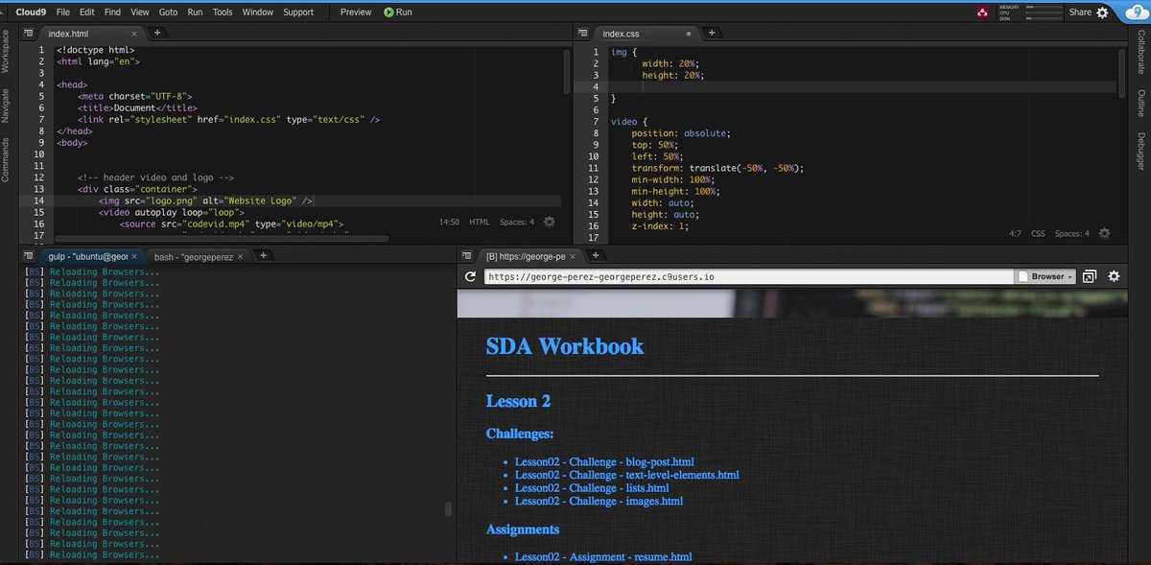This screenshot has width=1151, height=565.
Task: Open index.css pane menu icon
Action: (582, 33)
